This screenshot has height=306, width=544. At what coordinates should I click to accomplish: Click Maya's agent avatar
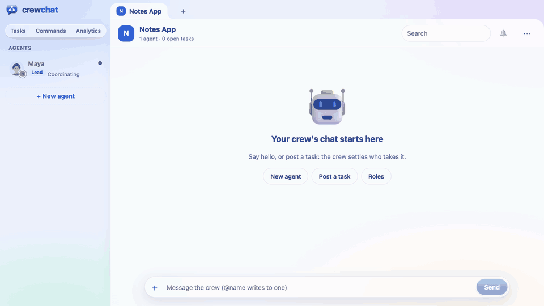tap(18, 69)
